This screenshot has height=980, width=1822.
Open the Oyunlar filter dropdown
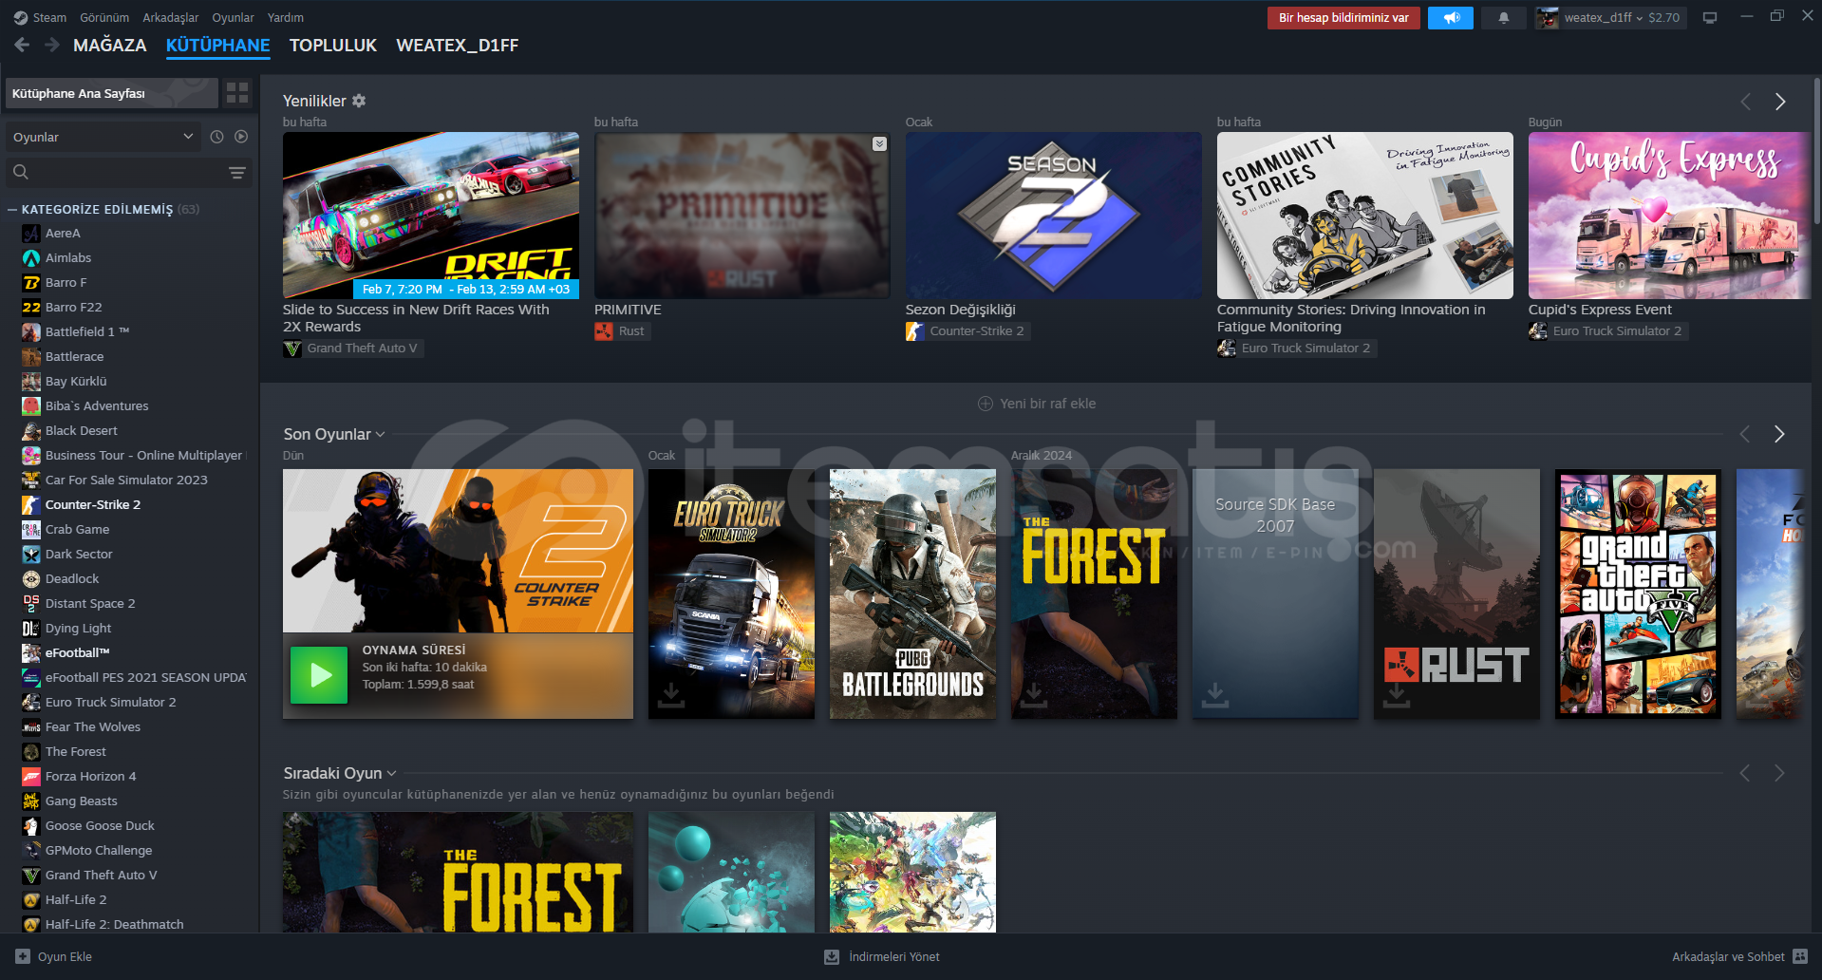tap(103, 137)
